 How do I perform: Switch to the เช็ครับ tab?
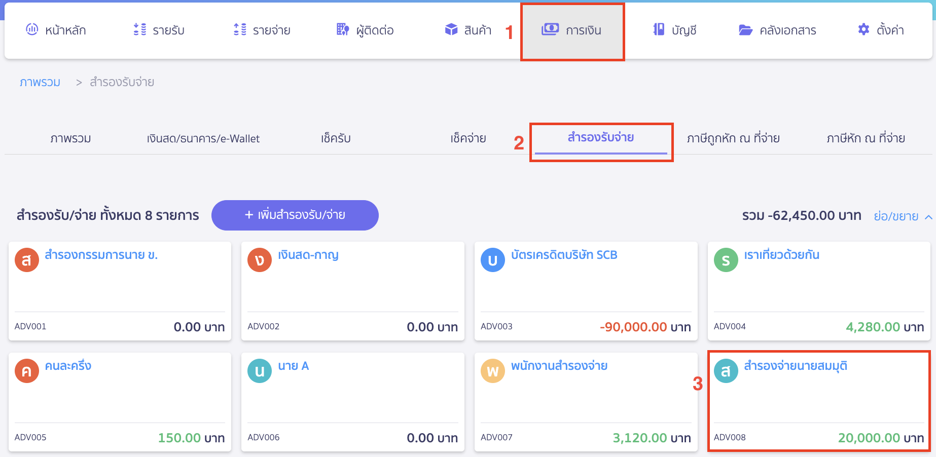[336, 138]
